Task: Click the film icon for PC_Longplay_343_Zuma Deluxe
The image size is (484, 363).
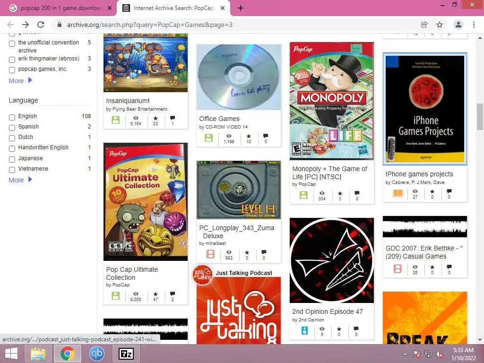Action: point(210,254)
